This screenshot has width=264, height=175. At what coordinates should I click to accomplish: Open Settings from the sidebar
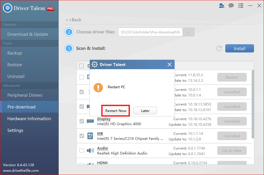tap(29, 130)
